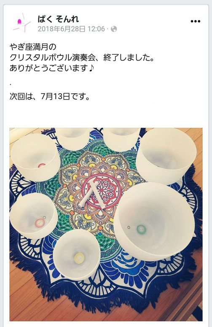
Task: Open author profile ぱく そんれ
Action: (58, 19)
